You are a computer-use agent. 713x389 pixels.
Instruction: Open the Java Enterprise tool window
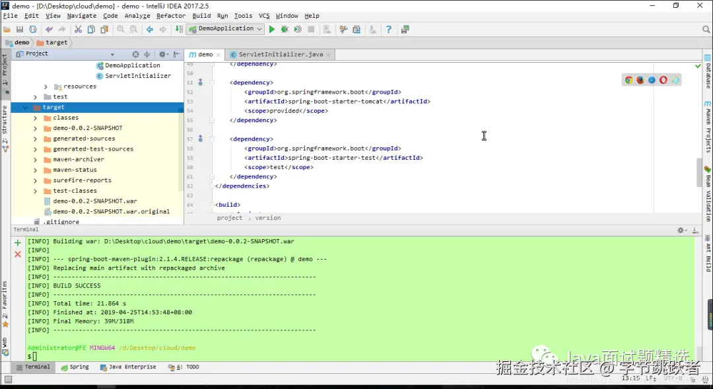click(x=128, y=367)
